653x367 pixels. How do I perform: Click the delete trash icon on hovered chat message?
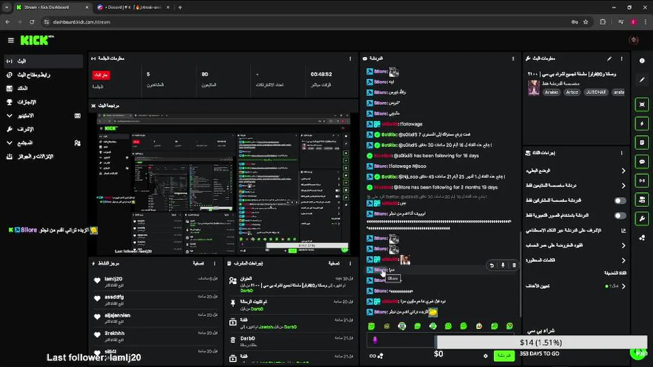(x=514, y=265)
